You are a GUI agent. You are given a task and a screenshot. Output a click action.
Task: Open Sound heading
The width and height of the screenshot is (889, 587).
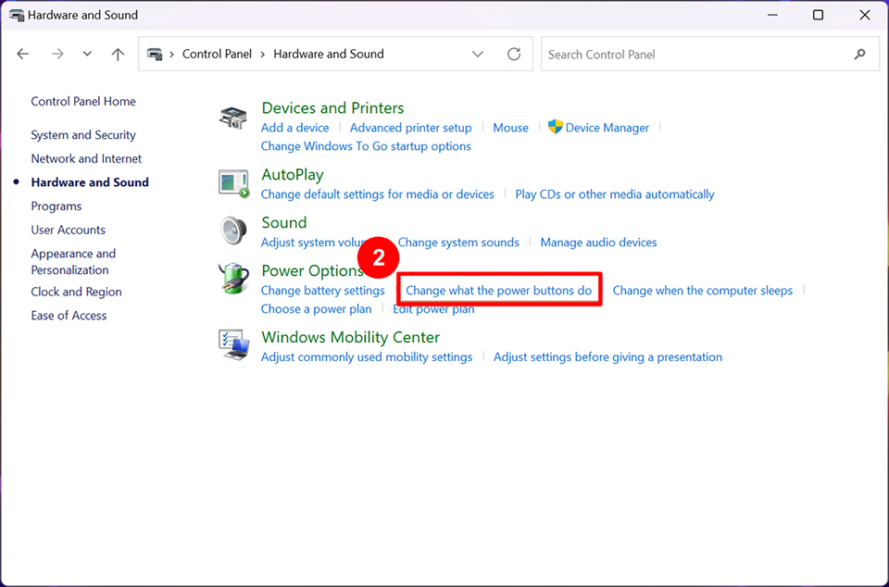(x=284, y=223)
